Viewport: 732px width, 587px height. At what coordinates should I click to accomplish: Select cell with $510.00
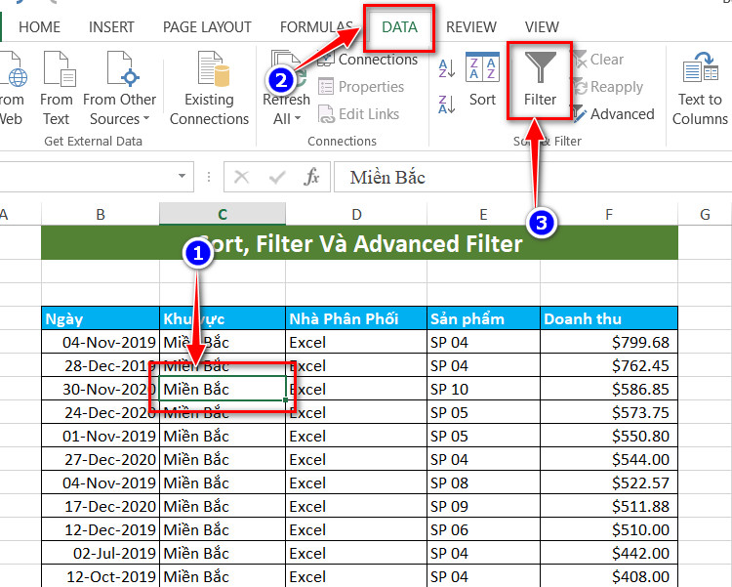609,529
